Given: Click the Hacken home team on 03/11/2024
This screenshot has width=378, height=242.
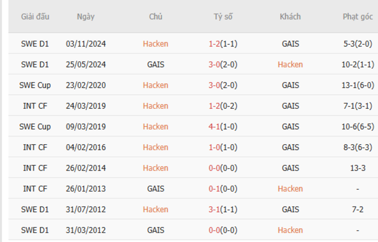Looking at the screenshot, I should click(155, 44).
